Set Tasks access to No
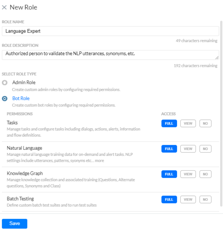This screenshot has width=223, height=230. [x=205, y=124]
